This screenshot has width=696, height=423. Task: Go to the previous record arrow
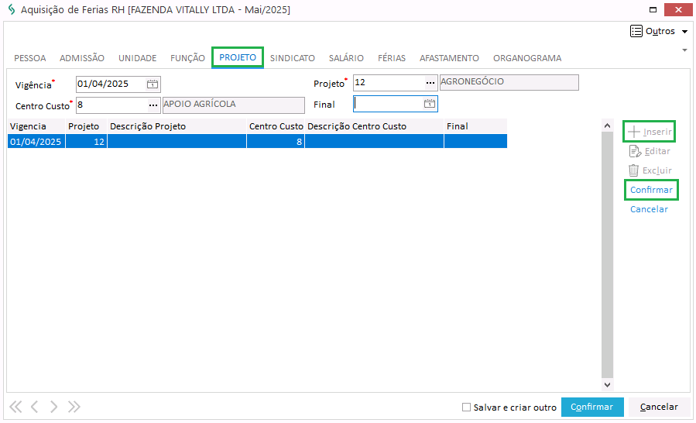pos(34,407)
